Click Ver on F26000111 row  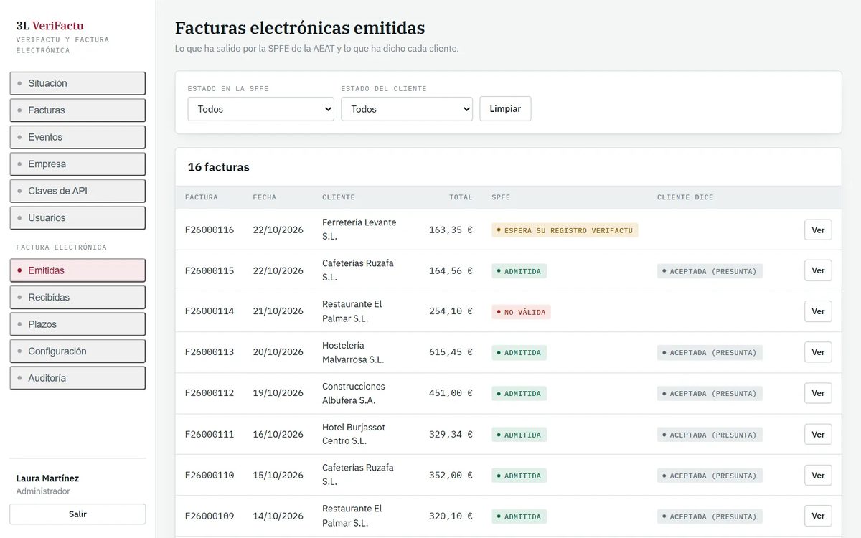point(818,434)
